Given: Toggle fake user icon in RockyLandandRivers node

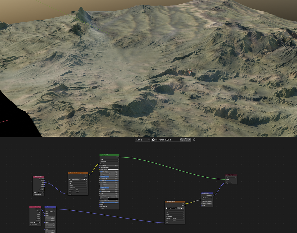Looking at the screenshot, I should tap(81, 179).
